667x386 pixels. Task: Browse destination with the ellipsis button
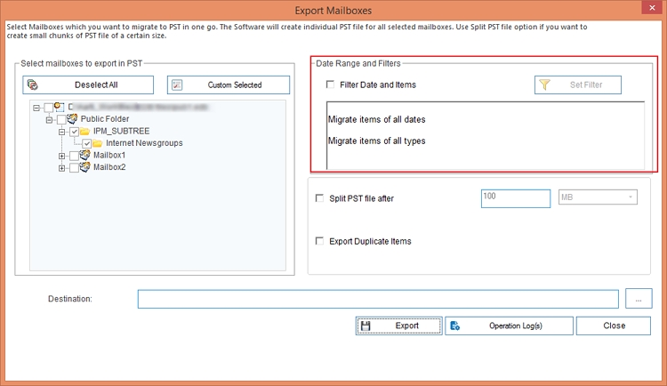tap(639, 299)
